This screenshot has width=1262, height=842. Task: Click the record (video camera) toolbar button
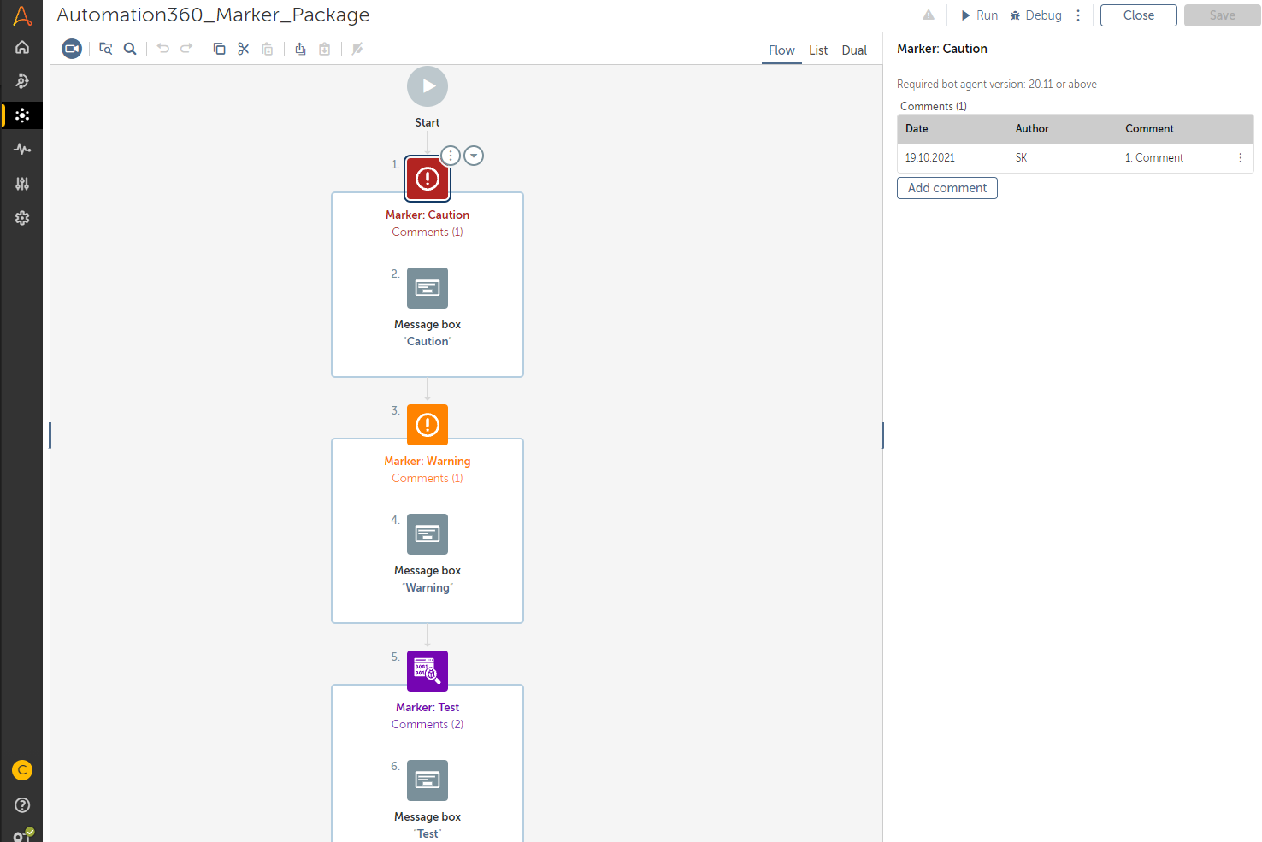[72, 49]
